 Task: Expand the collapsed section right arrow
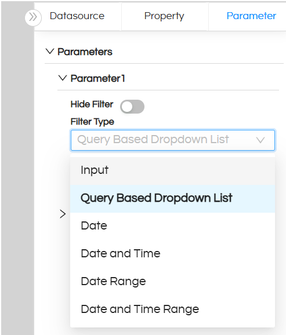click(63, 214)
